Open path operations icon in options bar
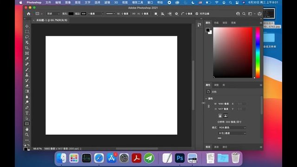 click(x=156, y=14)
